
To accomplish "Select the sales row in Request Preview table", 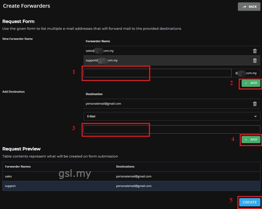I will point(131,176).
